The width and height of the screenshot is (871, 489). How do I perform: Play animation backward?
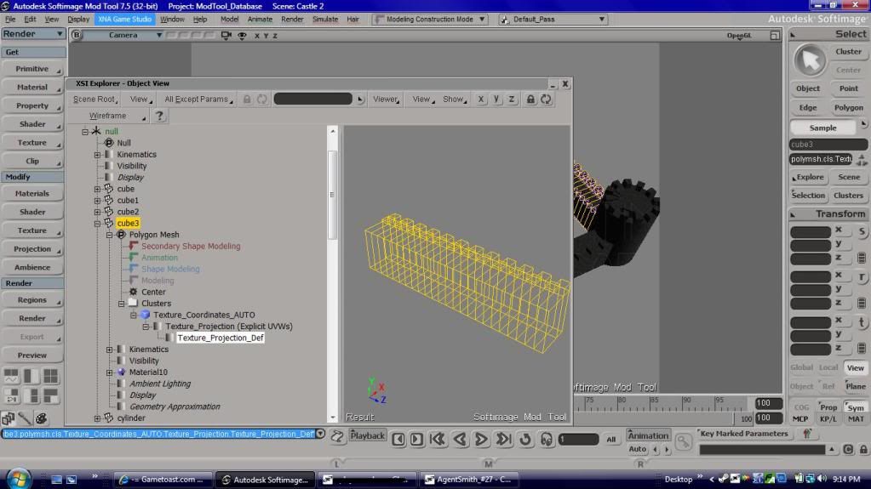point(460,440)
